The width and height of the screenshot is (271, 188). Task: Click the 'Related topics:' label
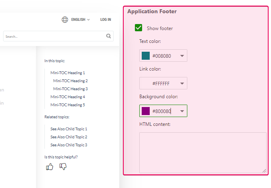tap(57, 117)
